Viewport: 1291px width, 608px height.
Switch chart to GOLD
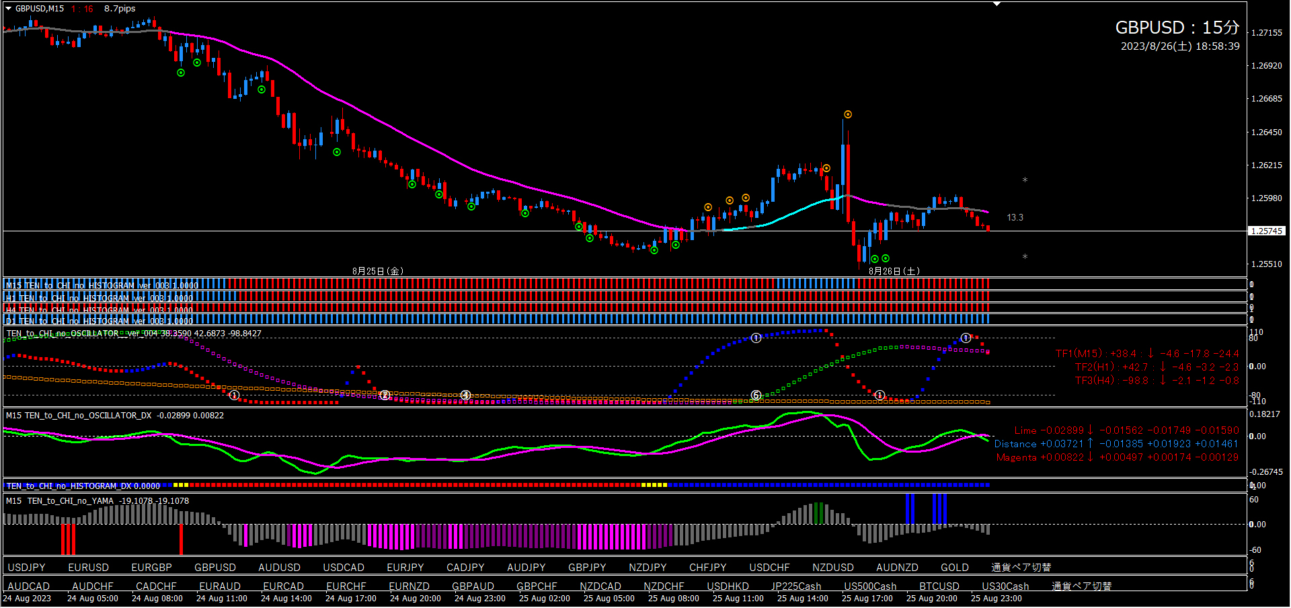[955, 568]
